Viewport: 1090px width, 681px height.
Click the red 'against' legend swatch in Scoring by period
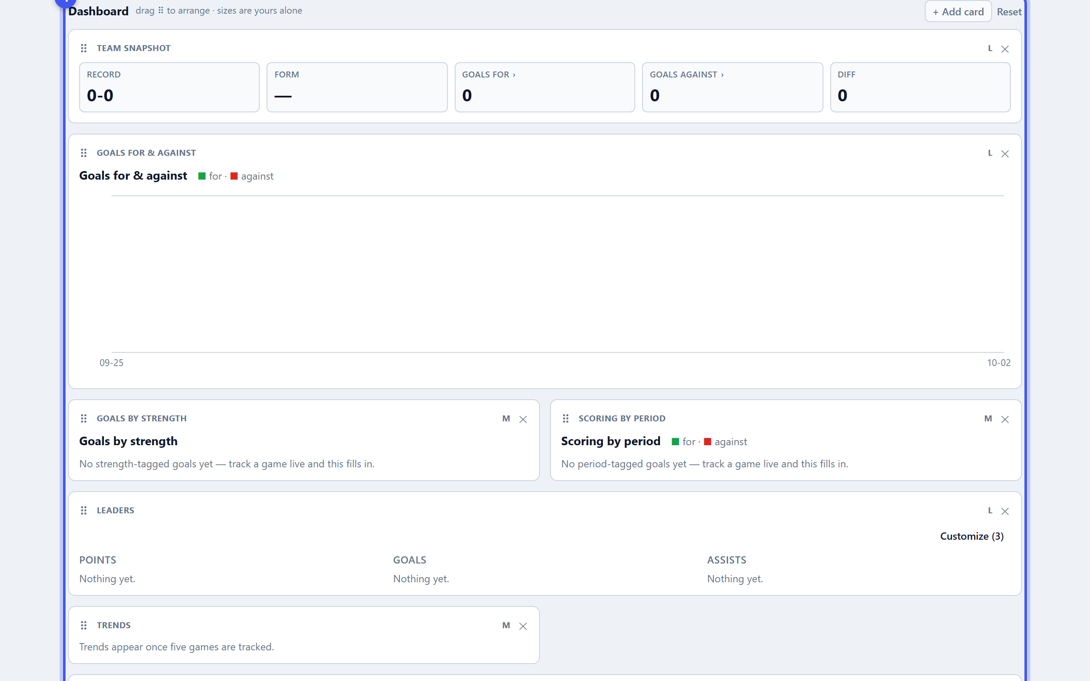(708, 442)
